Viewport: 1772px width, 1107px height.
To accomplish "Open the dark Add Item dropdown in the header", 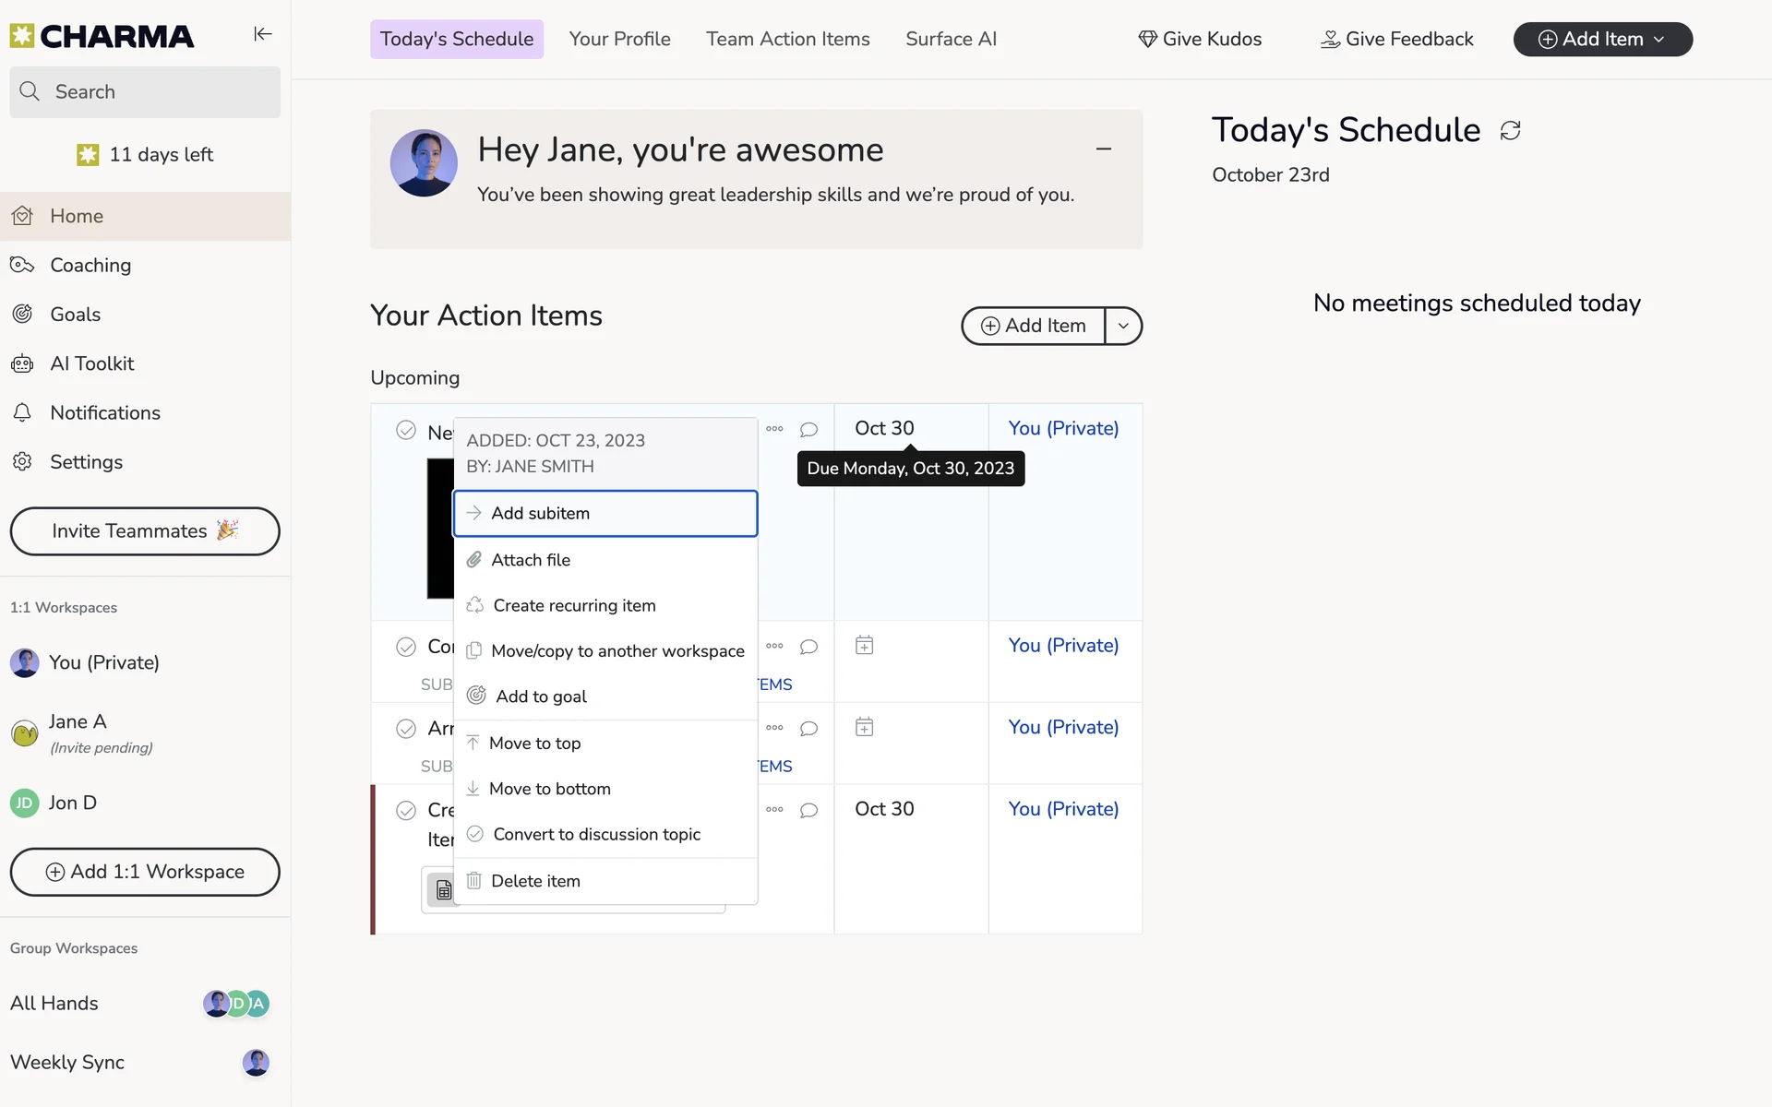I will point(1602,39).
